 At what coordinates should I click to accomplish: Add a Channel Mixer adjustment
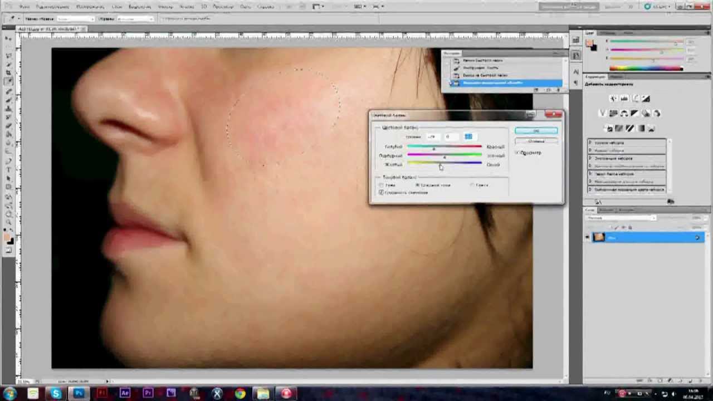(x=657, y=114)
